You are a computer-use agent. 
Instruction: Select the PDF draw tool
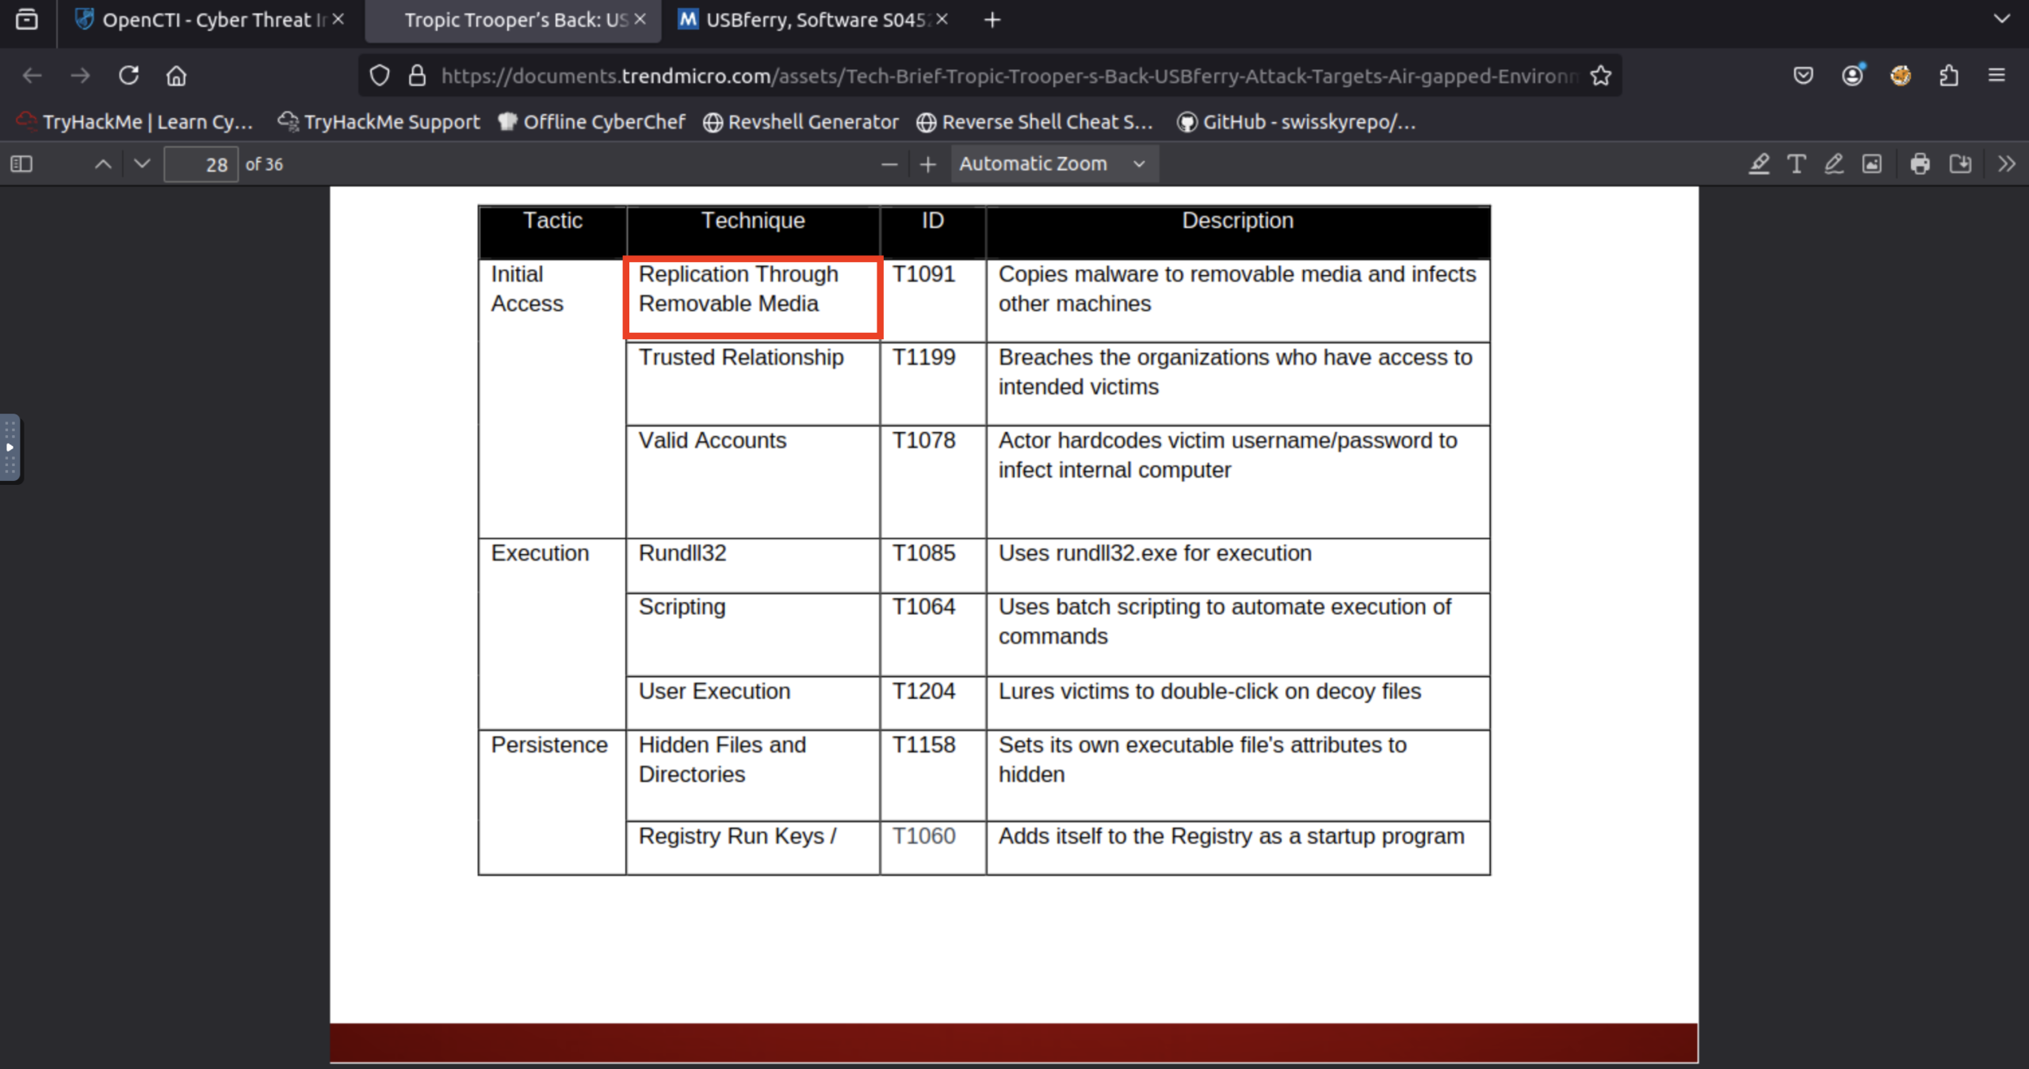click(1833, 164)
